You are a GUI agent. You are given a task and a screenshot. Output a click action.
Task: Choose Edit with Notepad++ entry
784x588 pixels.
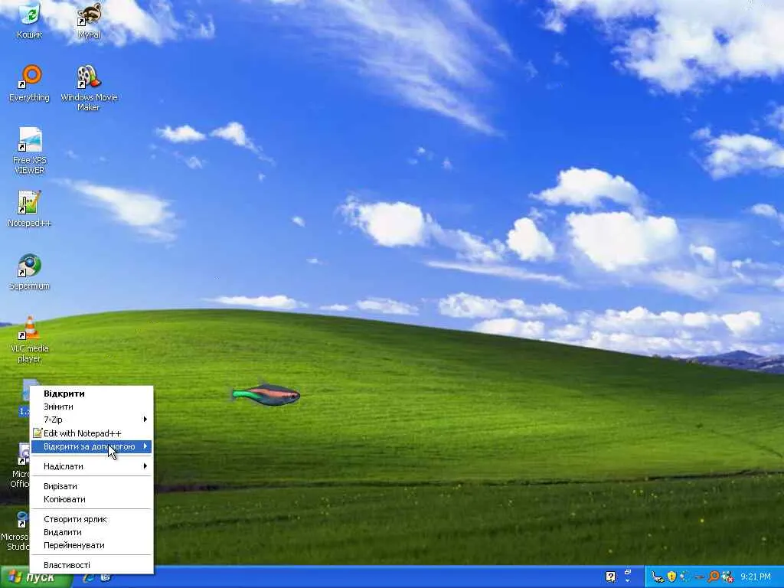pos(92,433)
